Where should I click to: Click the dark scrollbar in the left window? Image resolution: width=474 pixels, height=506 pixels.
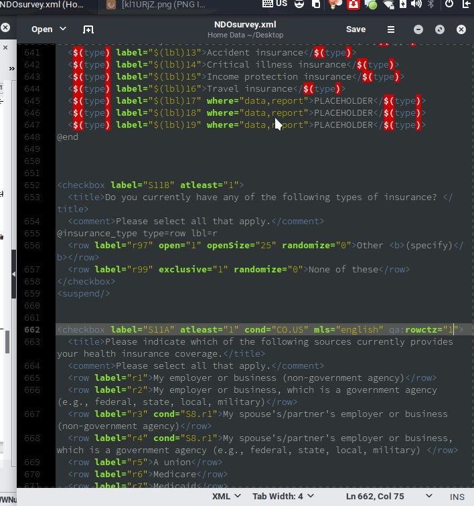point(7,342)
